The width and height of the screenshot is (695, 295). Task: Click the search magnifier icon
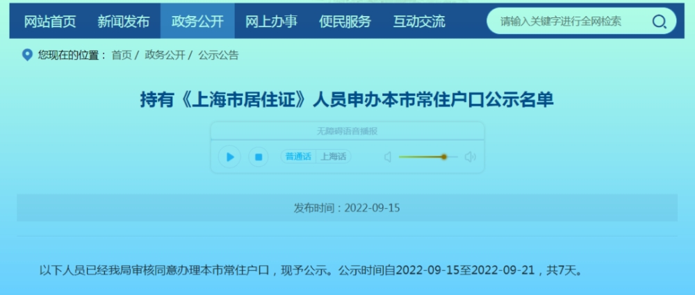click(x=659, y=22)
